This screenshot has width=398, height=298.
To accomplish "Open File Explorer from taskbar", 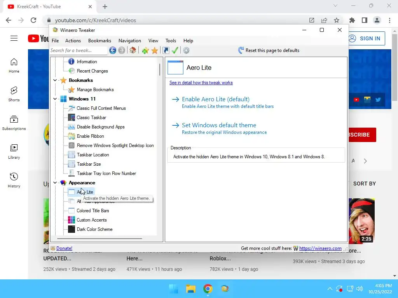I will pyautogui.click(x=190, y=289).
